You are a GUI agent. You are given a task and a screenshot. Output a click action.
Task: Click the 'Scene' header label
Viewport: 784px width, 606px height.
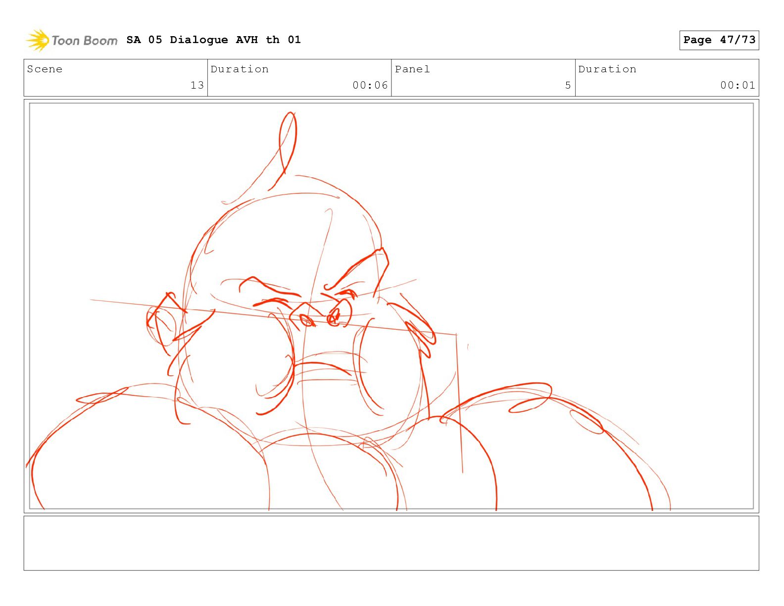pyautogui.click(x=45, y=69)
